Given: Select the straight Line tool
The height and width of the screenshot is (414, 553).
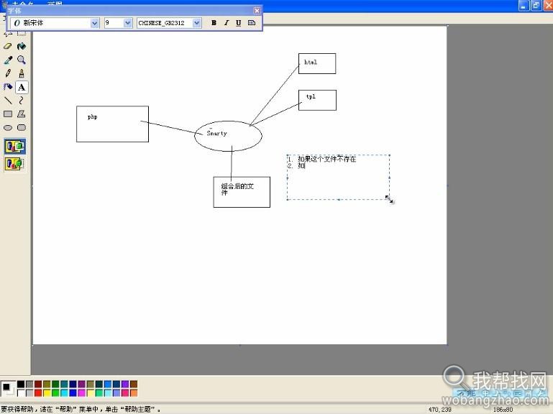Looking at the screenshot, I should (x=8, y=101).
